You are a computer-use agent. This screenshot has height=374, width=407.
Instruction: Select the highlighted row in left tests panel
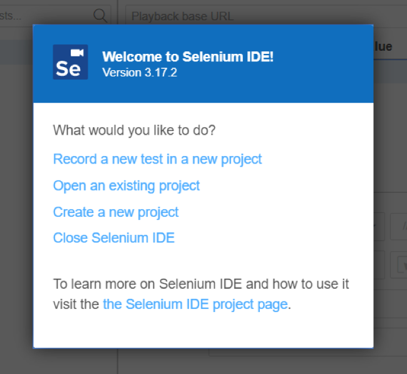(x=16, y=54)
